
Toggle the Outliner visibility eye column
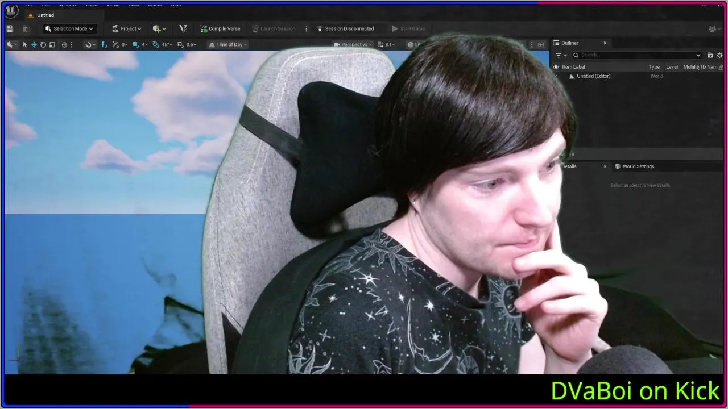click(556, 67)
